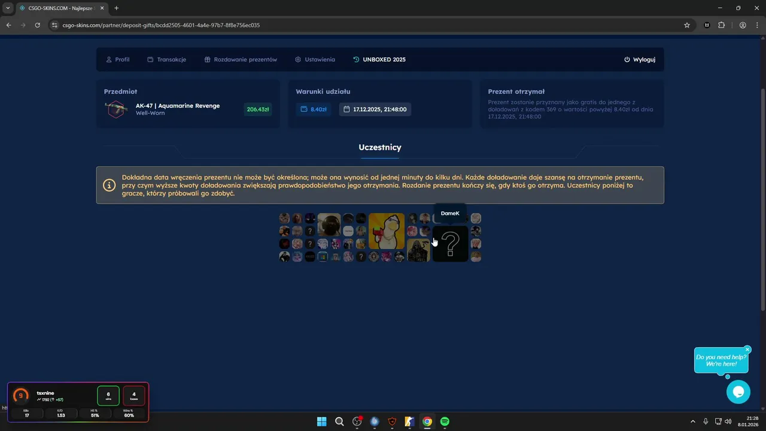
Task: Click the Uczestnicy heading
Action: click(380, 147)
